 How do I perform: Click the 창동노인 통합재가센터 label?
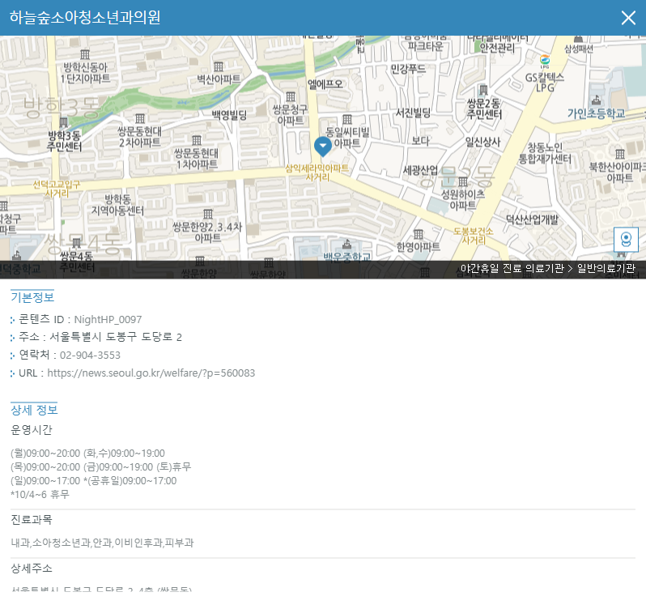coord(545,153)
